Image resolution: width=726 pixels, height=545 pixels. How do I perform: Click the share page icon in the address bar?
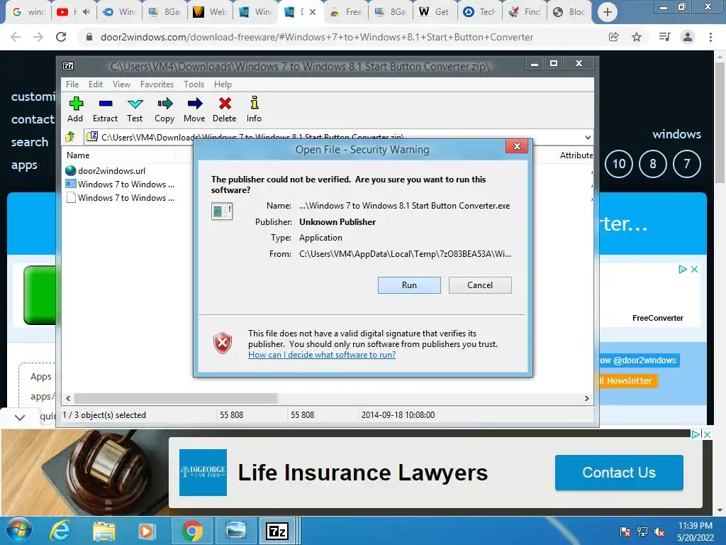coord(614,37)
